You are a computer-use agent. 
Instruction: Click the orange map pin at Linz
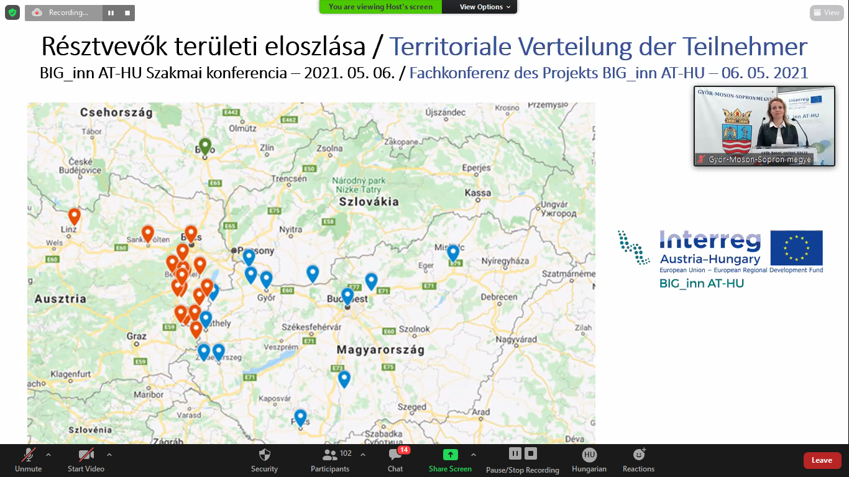[x=75, y=216]
